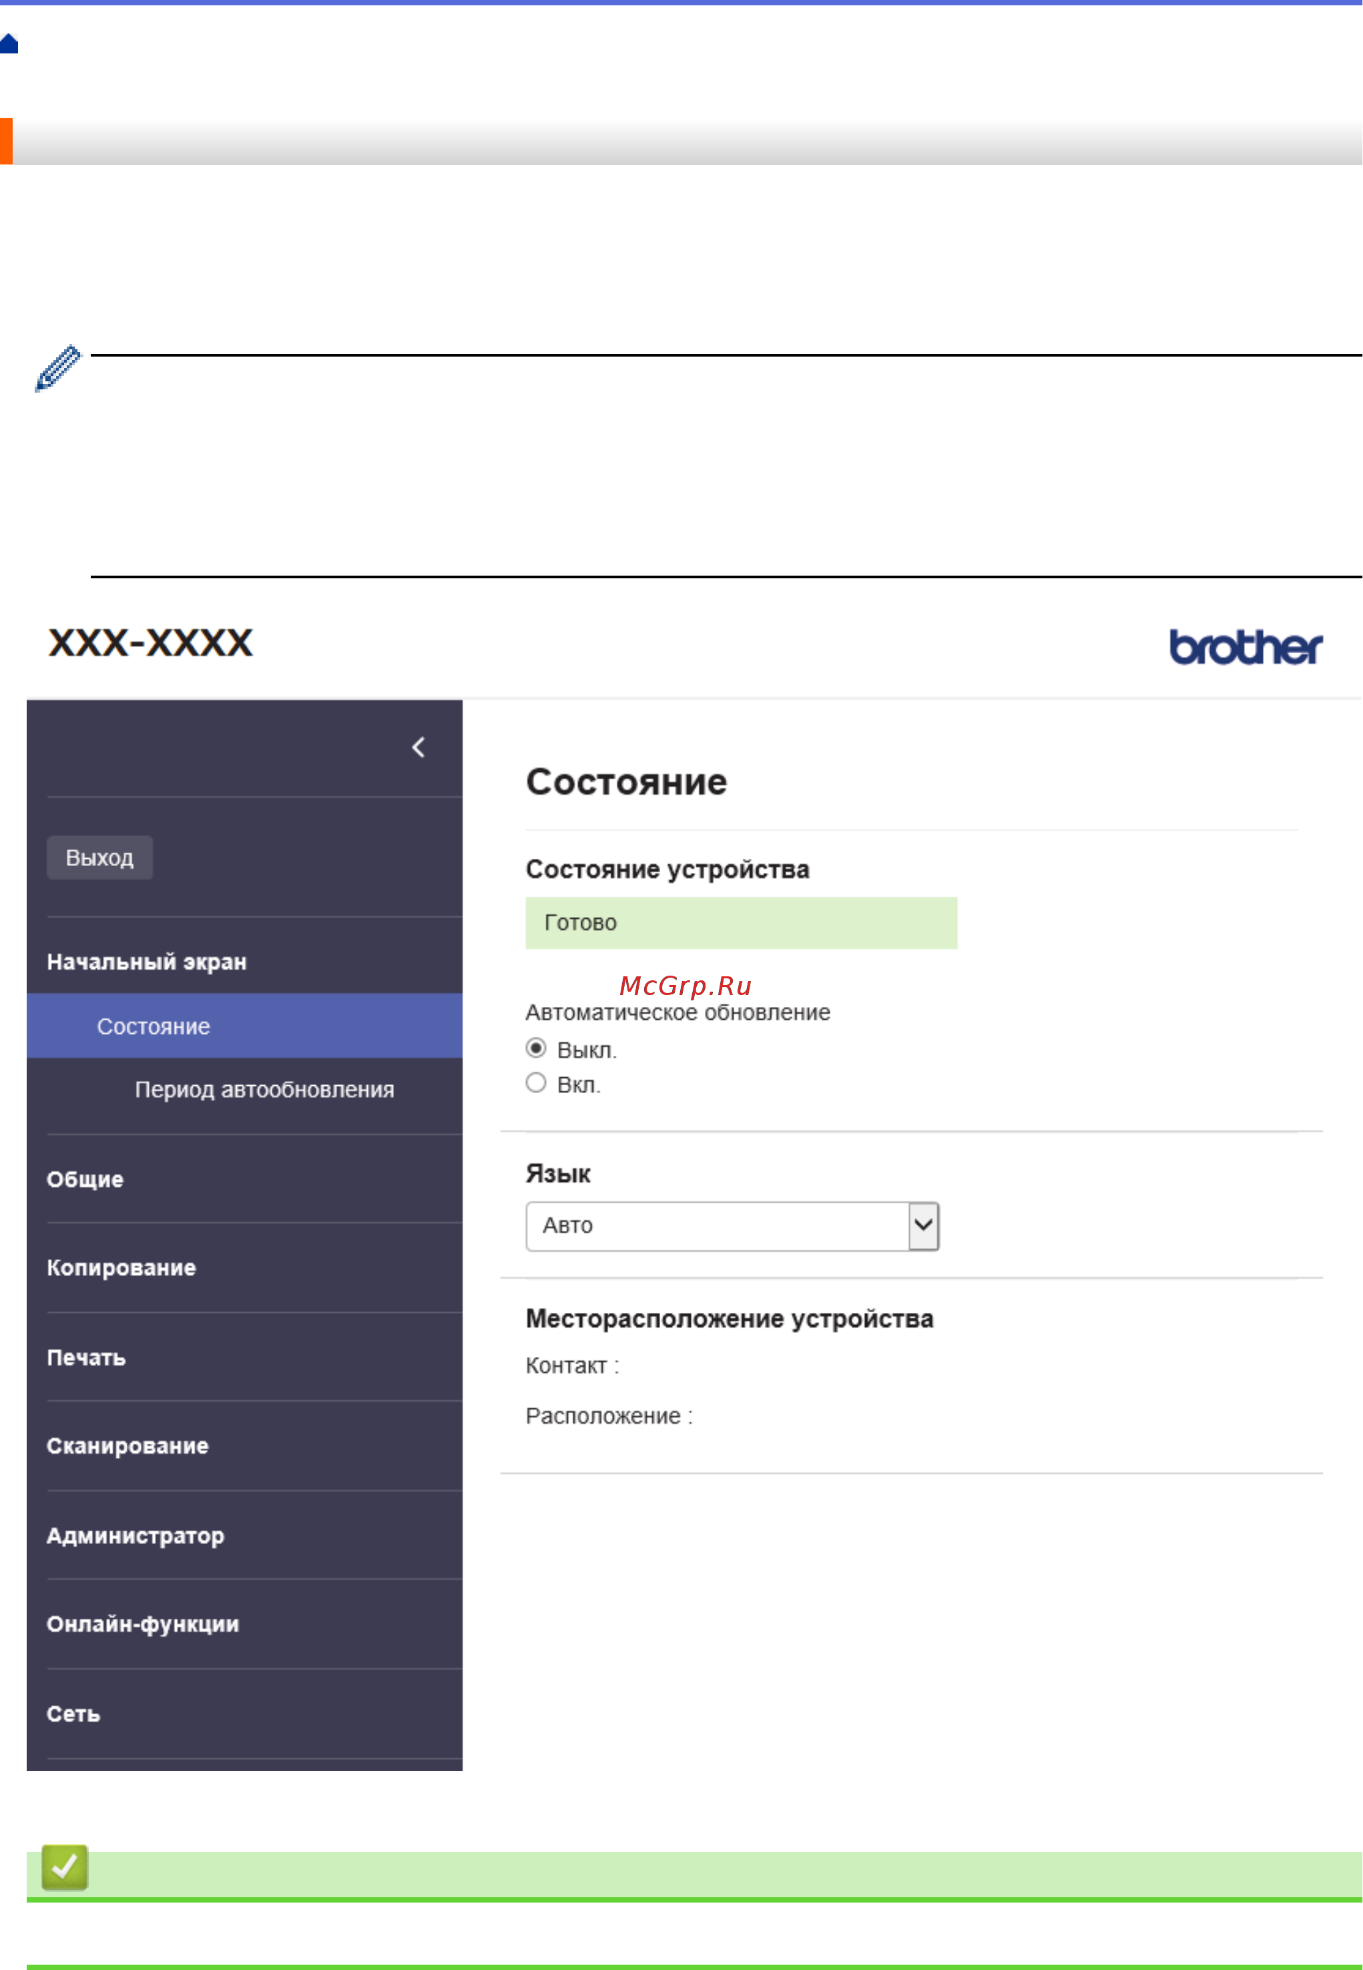
Task: Open the Администратор section
Action: [133, 1535]
